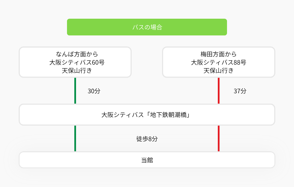Select the 梅田方面から text line
This screenshot has width=294, height=187.
pyautogui.click(x=219, y=54)
